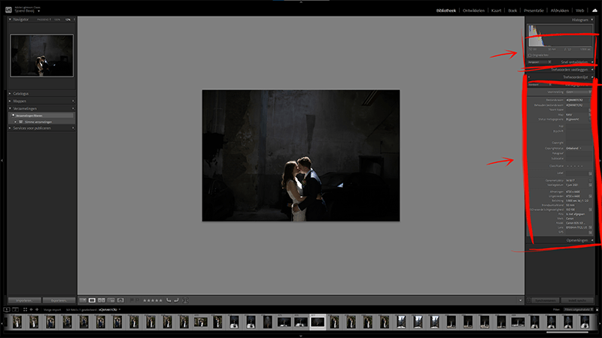Expand the Trefwoorden vastleggen panel
The height and width of the screenshot is (338, 602).
coord(592,70)
